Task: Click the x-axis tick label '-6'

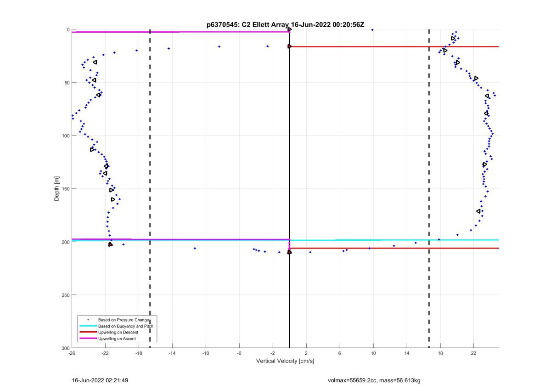Action: 239,353
